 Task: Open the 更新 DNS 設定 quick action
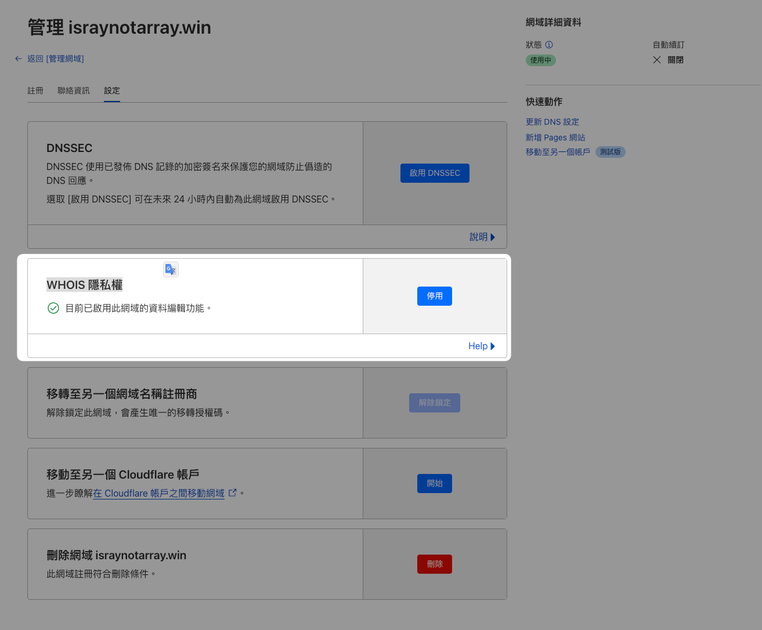tap(552, 122)
